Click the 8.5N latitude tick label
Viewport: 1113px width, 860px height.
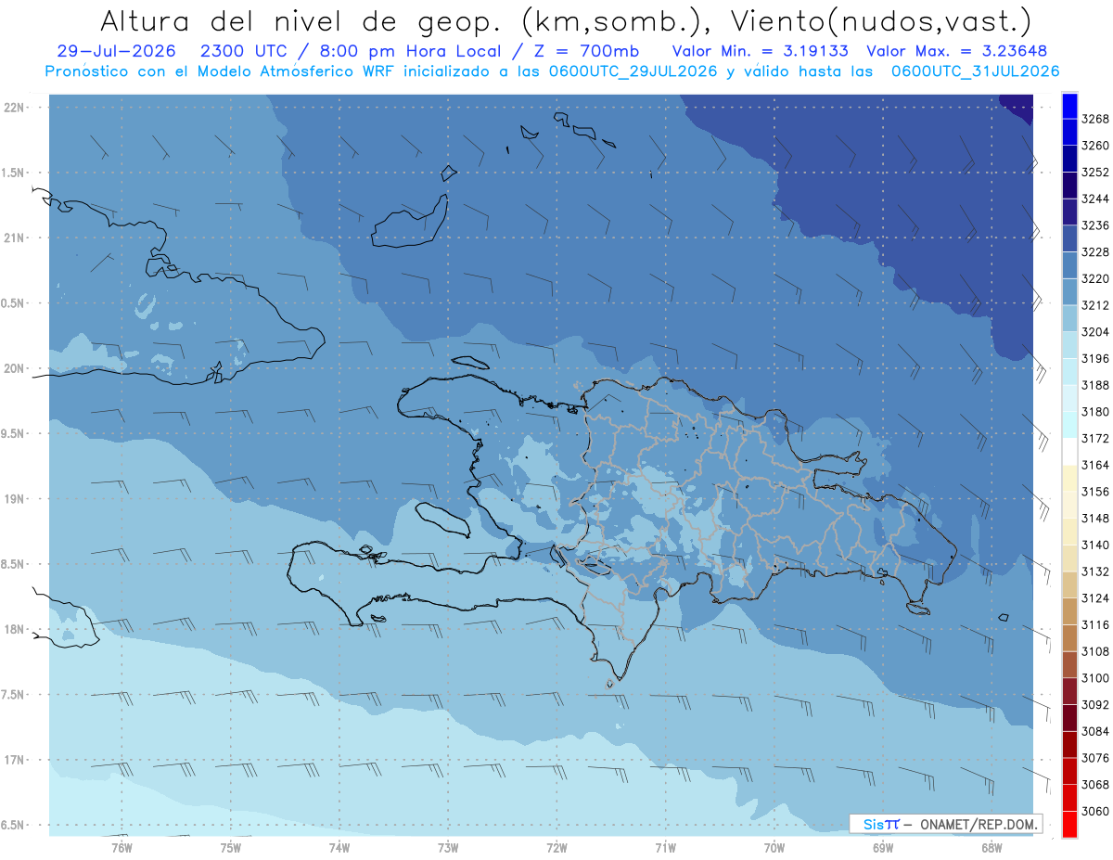(x=12, y=564)
